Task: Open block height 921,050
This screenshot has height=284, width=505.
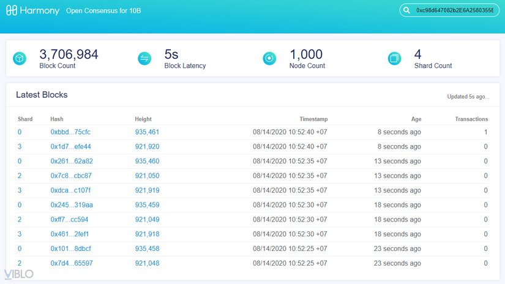Action: point(147,176)
